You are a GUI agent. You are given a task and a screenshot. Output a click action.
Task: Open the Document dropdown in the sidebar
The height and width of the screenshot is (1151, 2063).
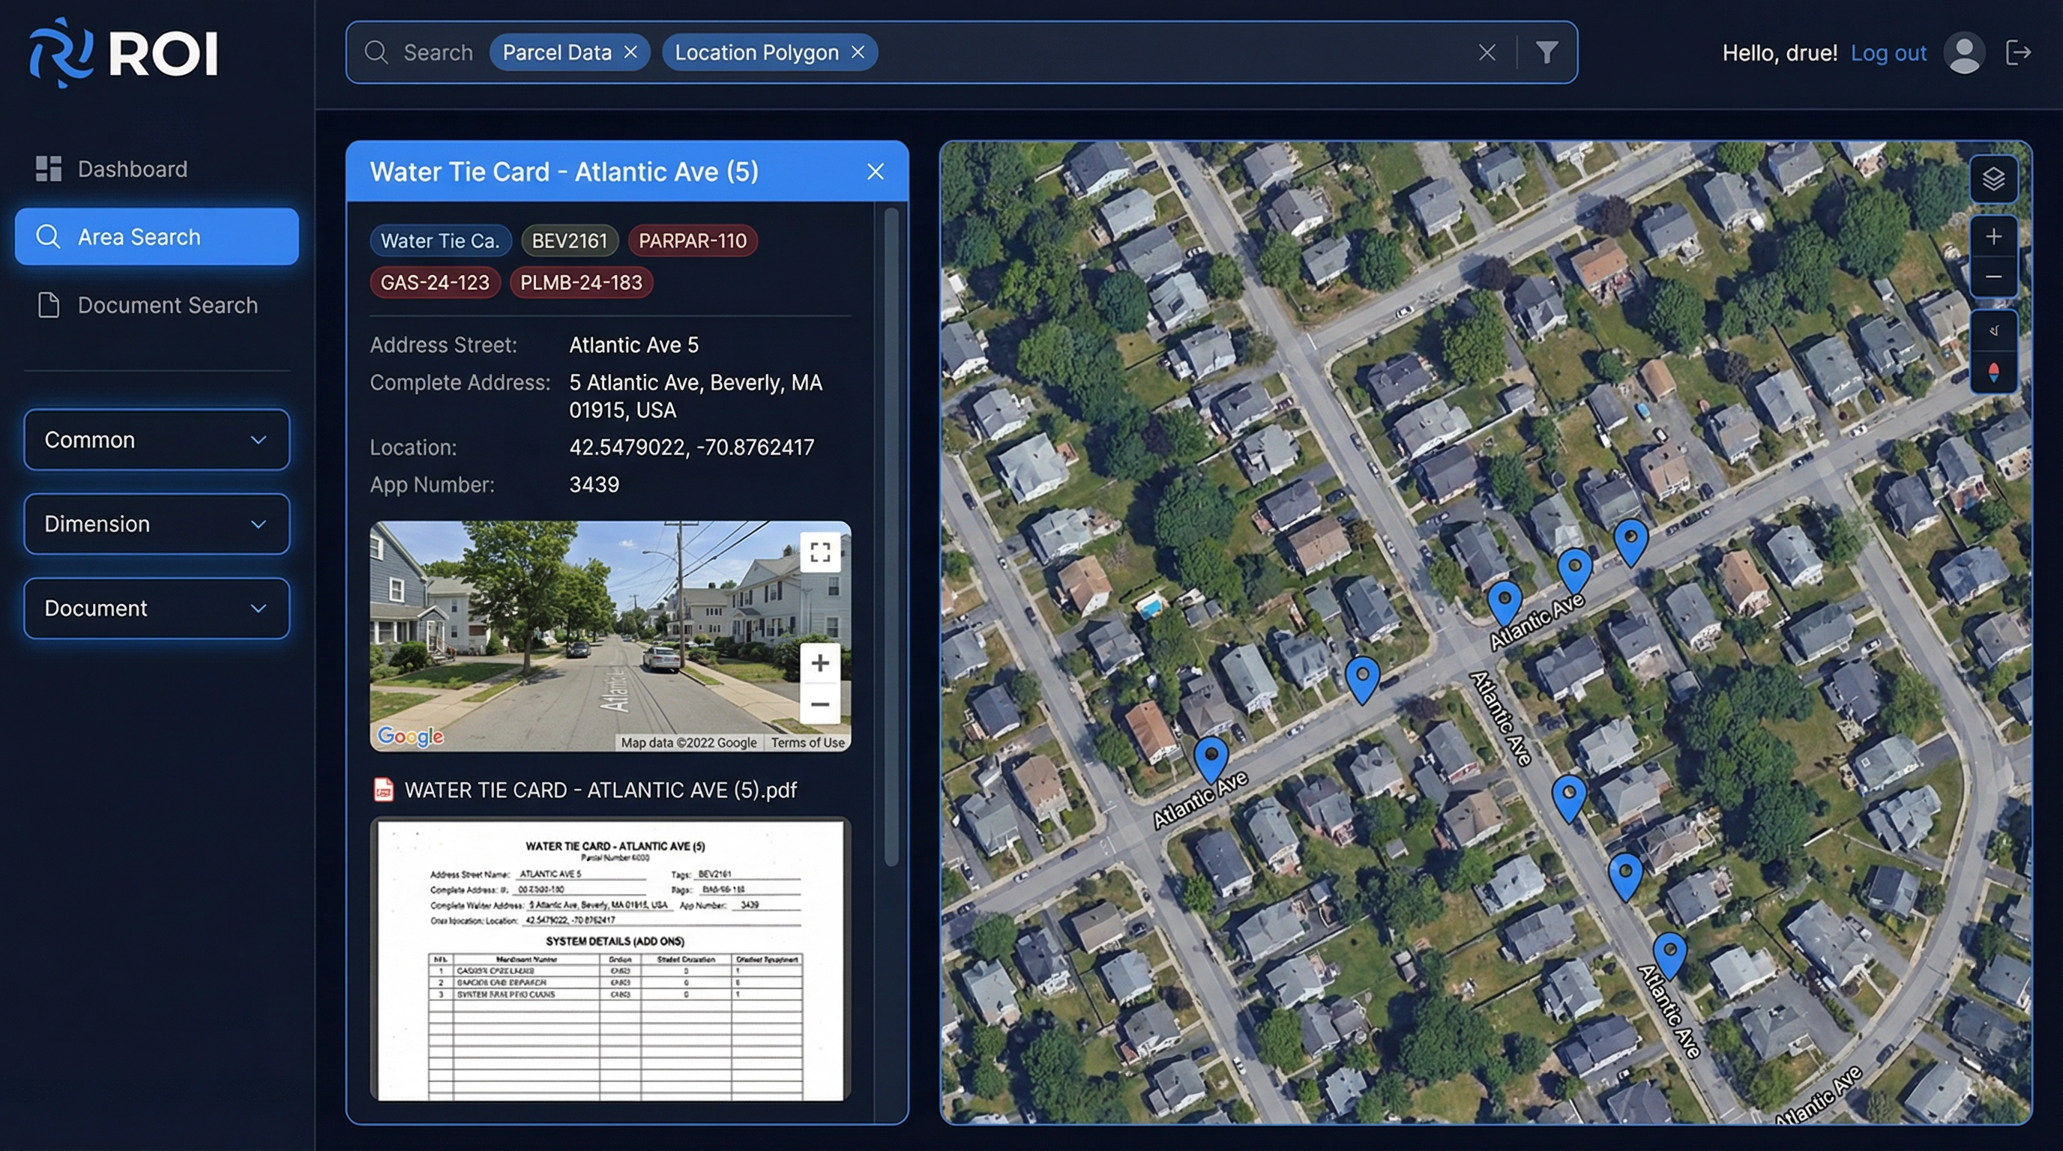pos(156,608)
